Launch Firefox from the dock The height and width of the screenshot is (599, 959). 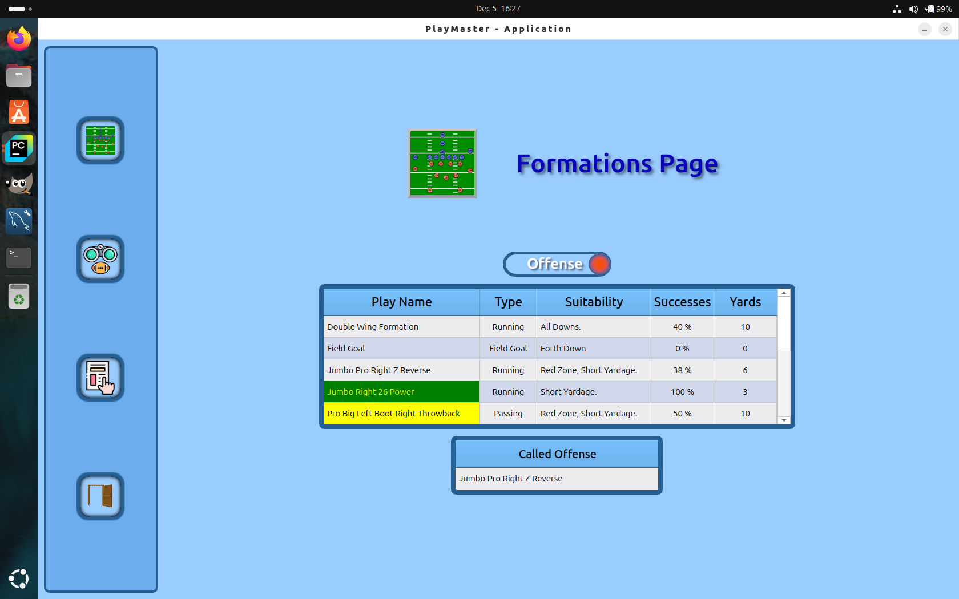coord(19,39)
